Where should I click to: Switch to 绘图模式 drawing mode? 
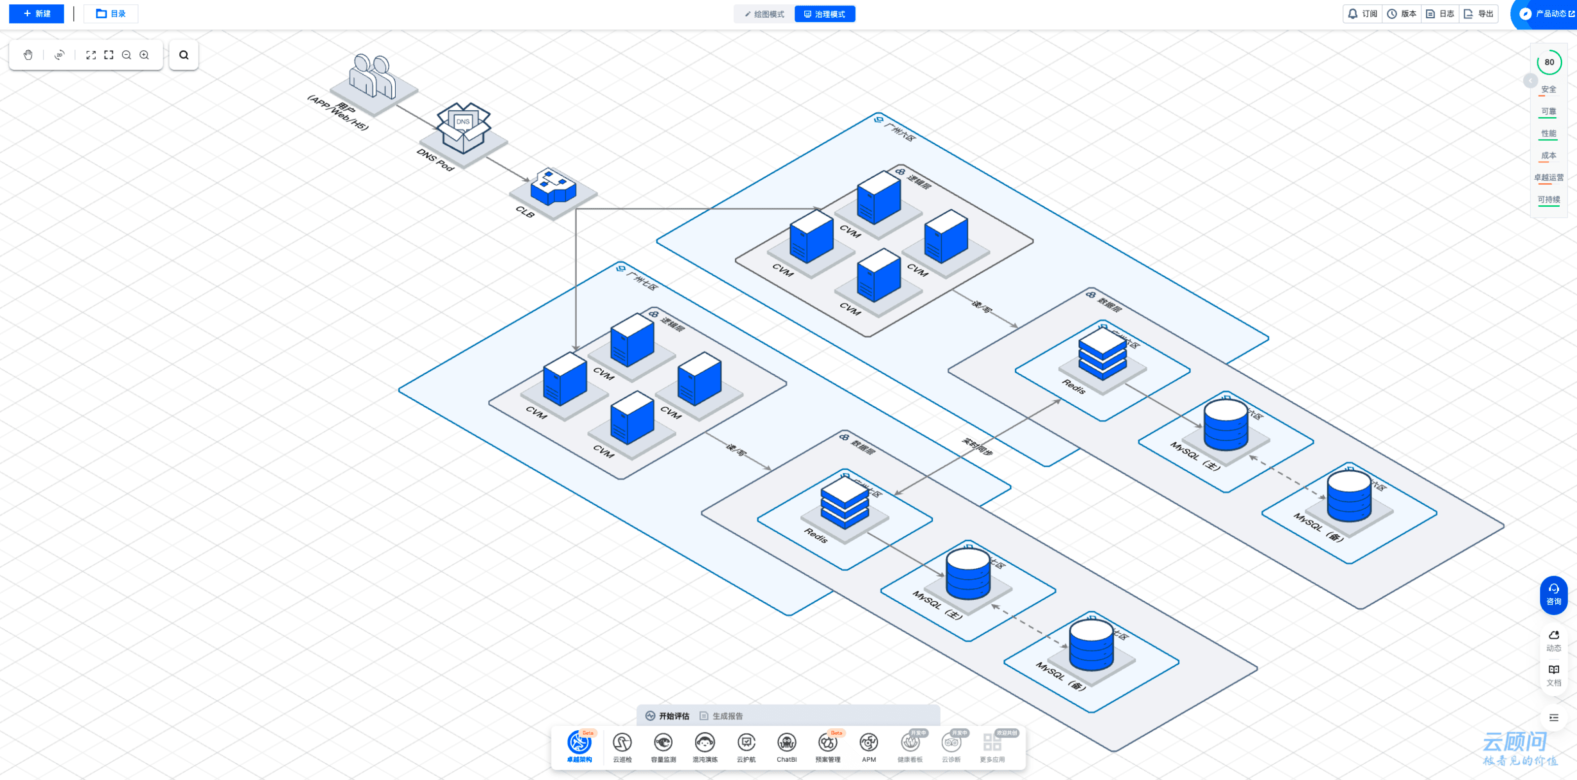tap(765, 14)
